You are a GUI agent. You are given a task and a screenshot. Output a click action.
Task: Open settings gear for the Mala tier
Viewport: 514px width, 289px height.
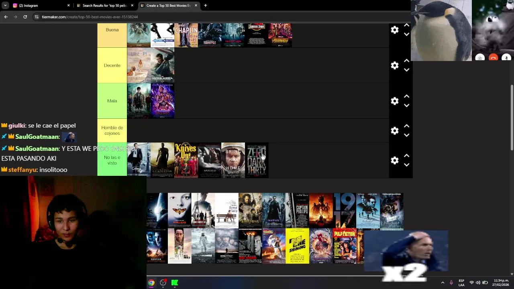[395, 101]
